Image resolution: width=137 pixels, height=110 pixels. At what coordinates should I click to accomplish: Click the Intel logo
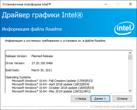click(x=124, y=28)
